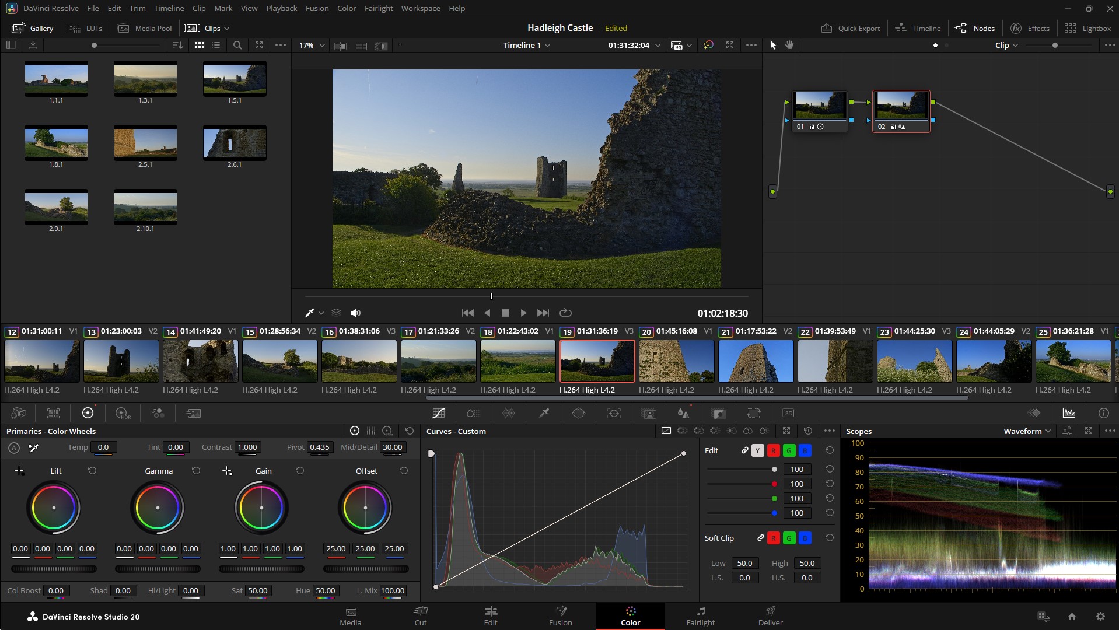Open the Effects panel button

pyautogui.click(x=1030, y=28)
